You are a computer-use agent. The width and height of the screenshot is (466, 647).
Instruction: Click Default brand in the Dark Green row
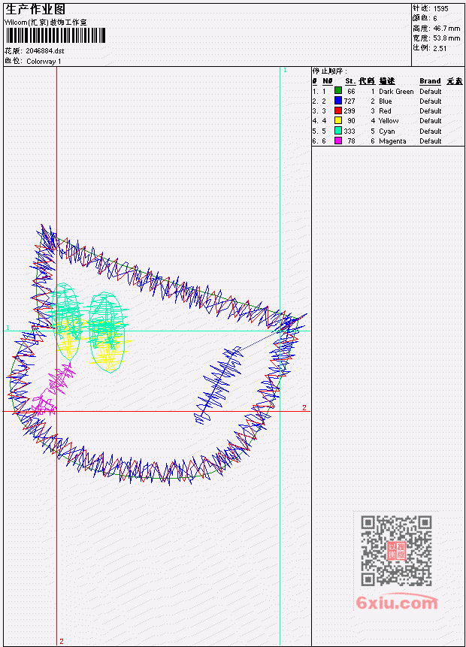point(431,91)
